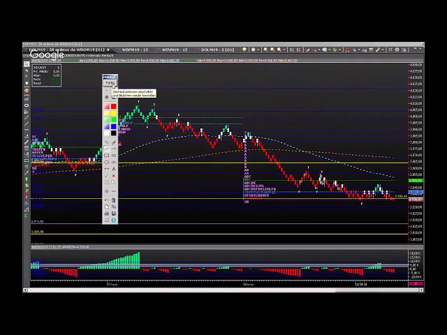This screenshot has height=335, width=447.
Task: Pick the yellow color swatch in palette
Action: [113, 113]
